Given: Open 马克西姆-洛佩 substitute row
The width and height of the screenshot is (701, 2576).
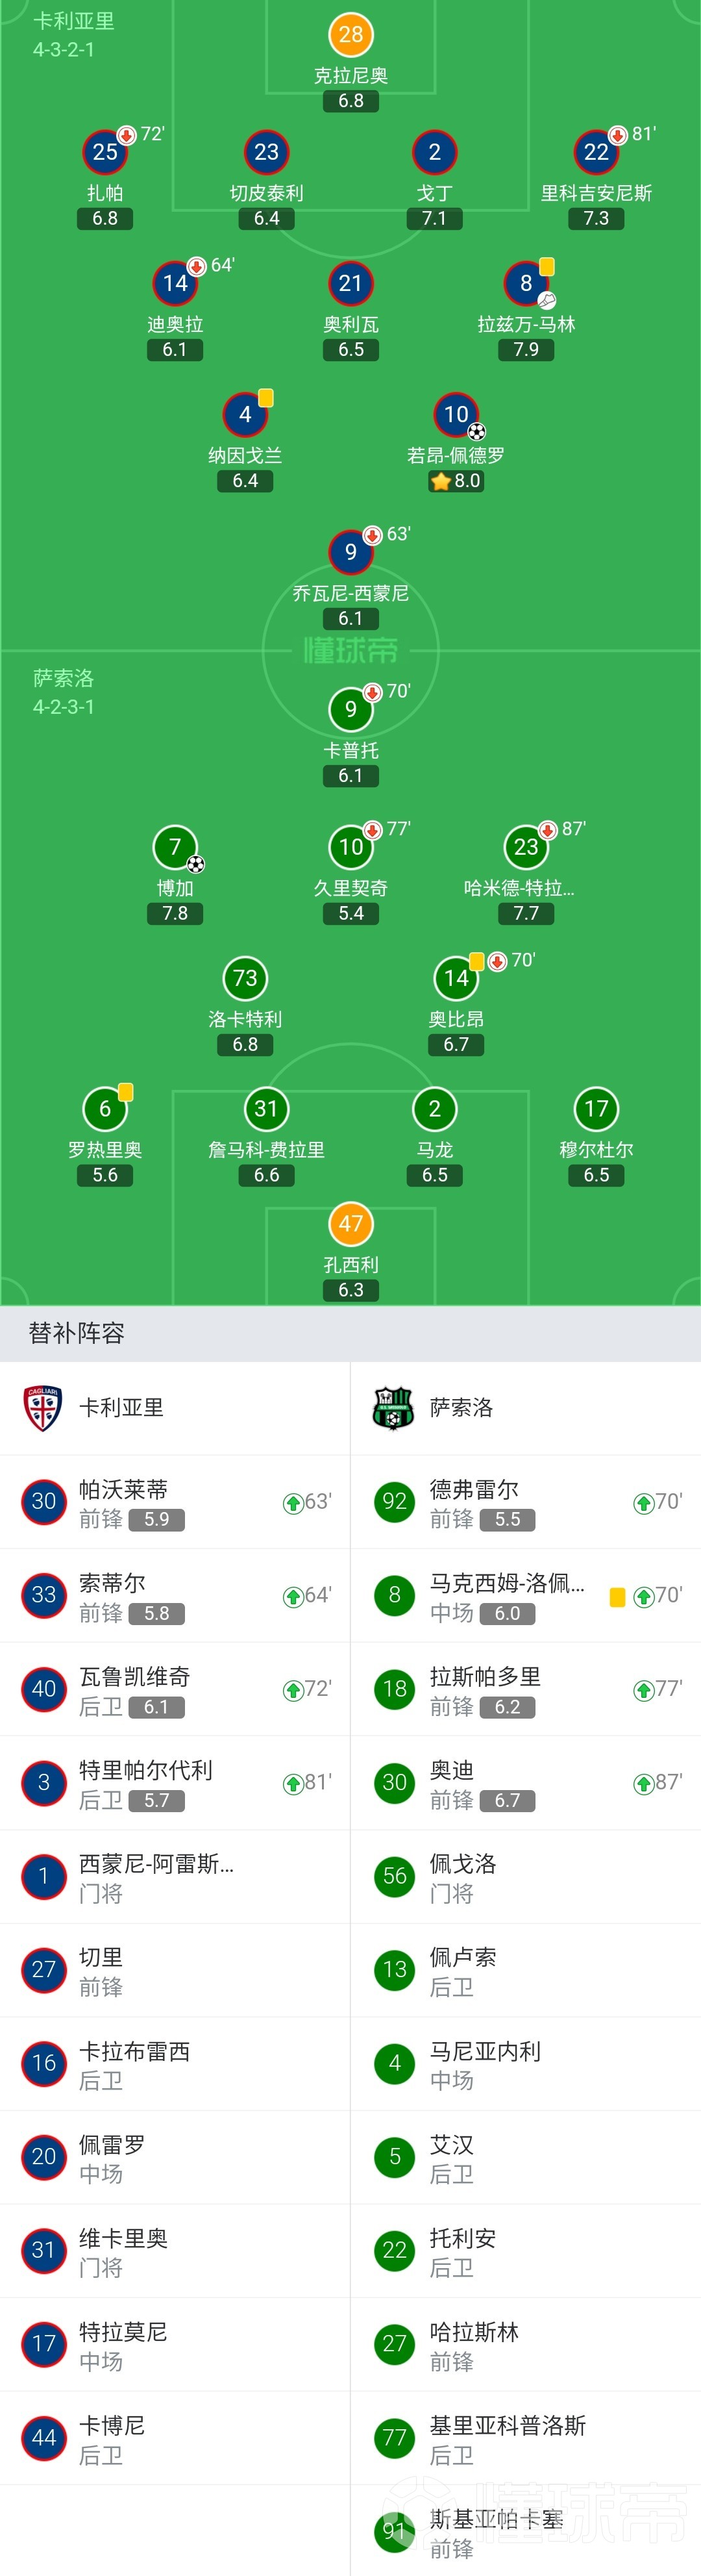Looking at the screenshot, I should (526, 1596).
